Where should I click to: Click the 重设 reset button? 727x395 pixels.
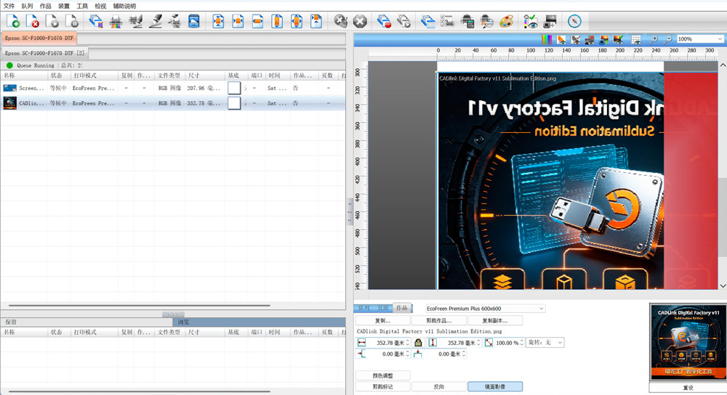[688, 388]
